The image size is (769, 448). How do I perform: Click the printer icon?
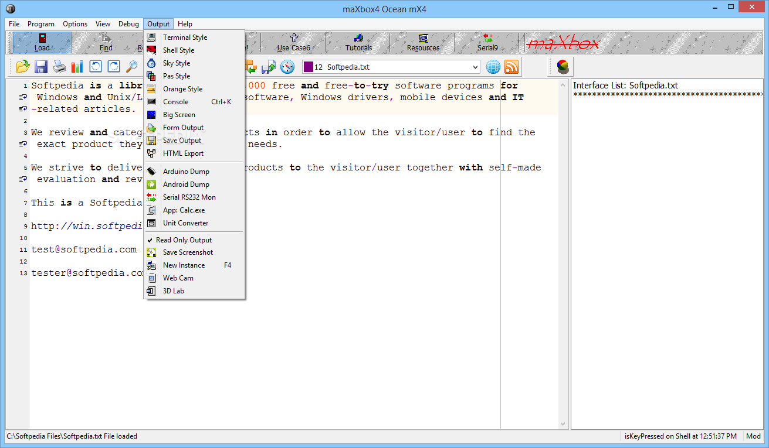[x=59, y=67]
